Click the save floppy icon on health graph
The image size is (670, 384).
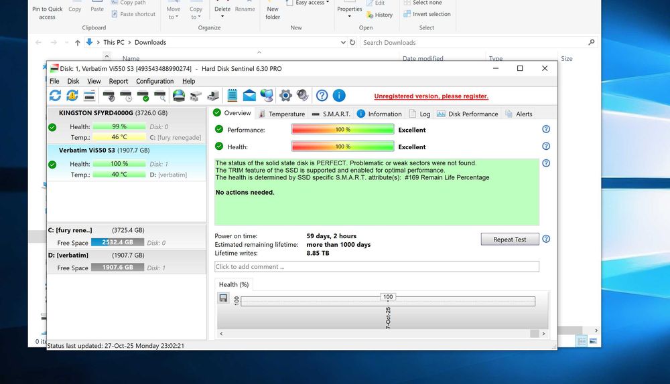(224, 298)
